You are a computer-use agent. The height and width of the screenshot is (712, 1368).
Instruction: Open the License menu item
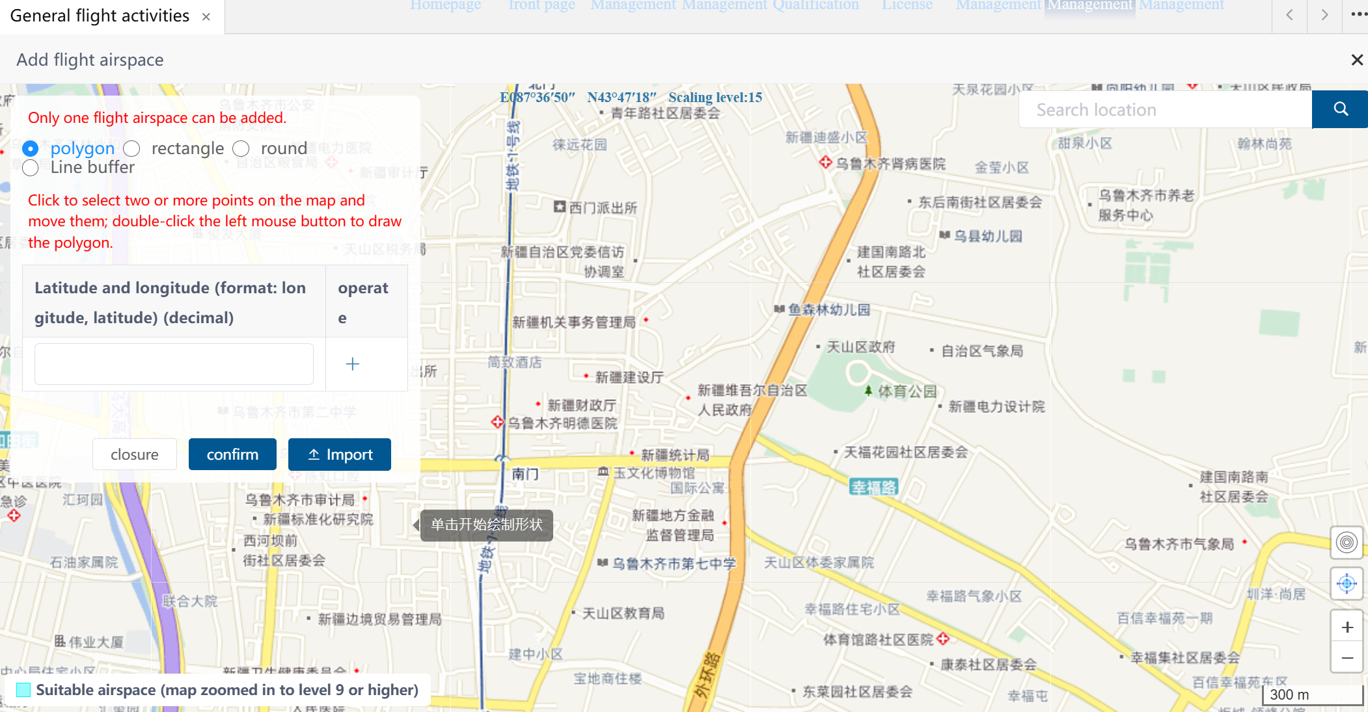(x=907, y=5)
